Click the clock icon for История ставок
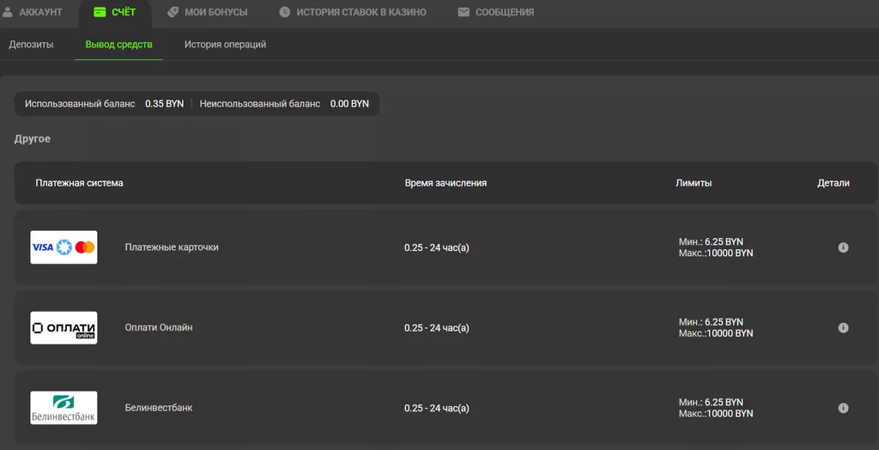The image size is (879, 450). pyautogui.click(x=285, y=12)
